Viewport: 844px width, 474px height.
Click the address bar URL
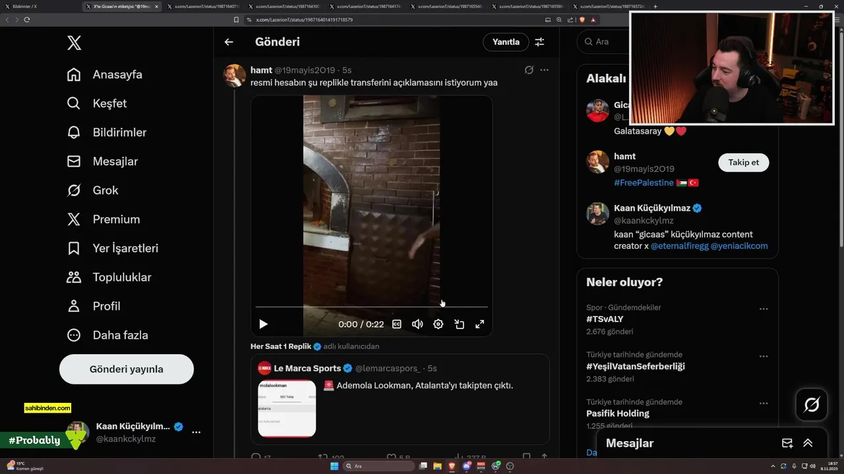(304, 20)
